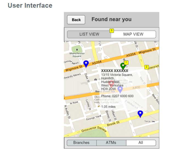Click the Manchester Square label
173x156 pixels.
77,55
